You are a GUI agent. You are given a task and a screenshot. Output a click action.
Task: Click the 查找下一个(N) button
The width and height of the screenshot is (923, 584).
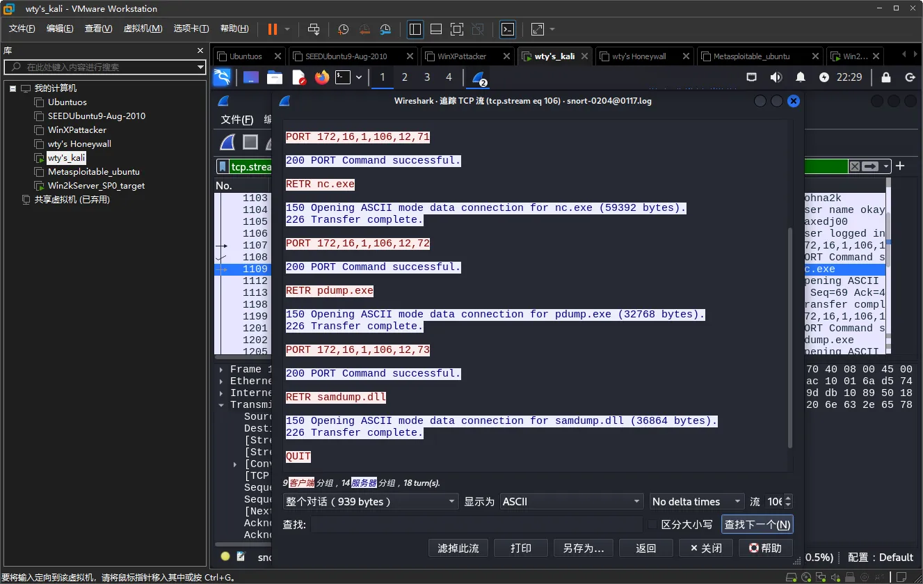point(757,524)
